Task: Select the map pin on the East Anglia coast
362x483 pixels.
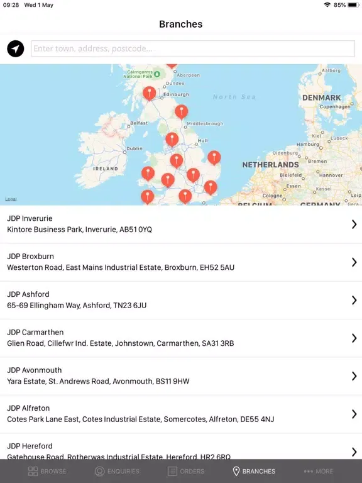Action: [x=214, y=158]
